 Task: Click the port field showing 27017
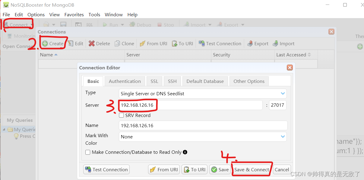(x=278, y=105)
